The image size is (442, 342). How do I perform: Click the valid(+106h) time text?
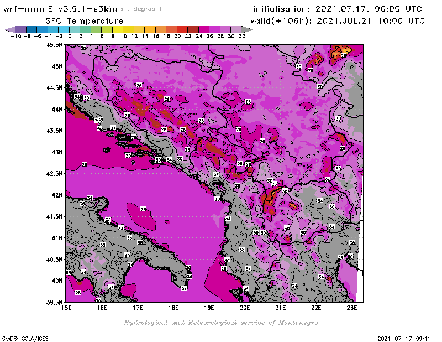338,21
